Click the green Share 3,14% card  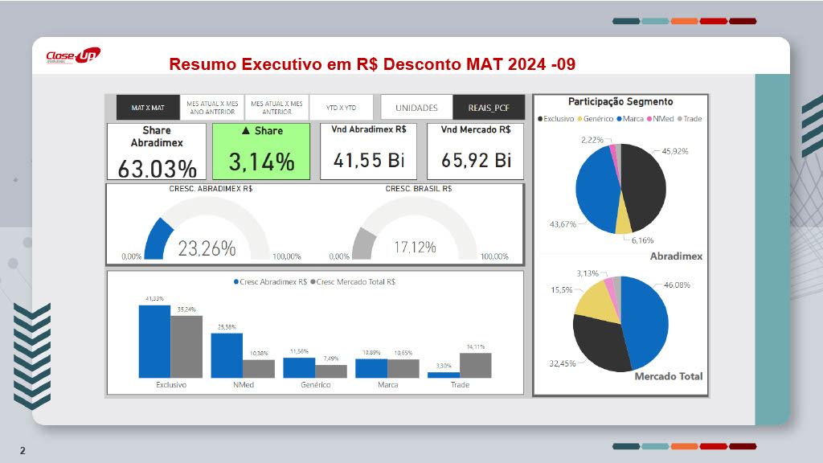261,152
